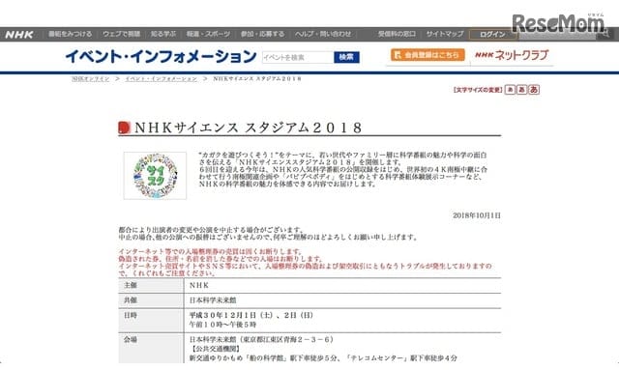The height and width of the screenshot is (370, 619).
Task: Open the 知る学ぶ menu item
Action: pos(163,35)
